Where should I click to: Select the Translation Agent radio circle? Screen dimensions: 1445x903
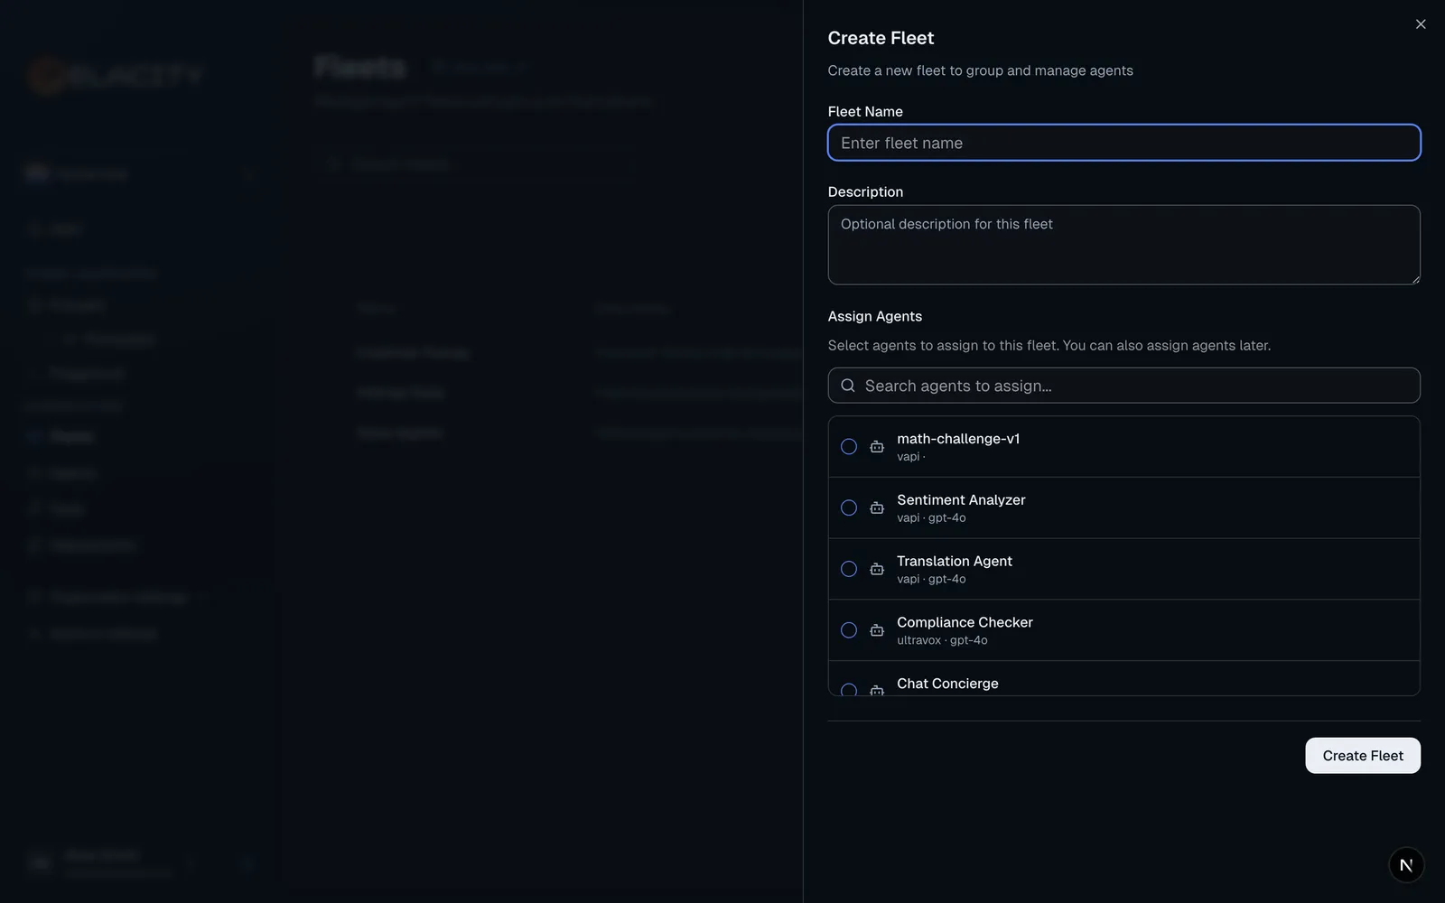pos(849,569)
